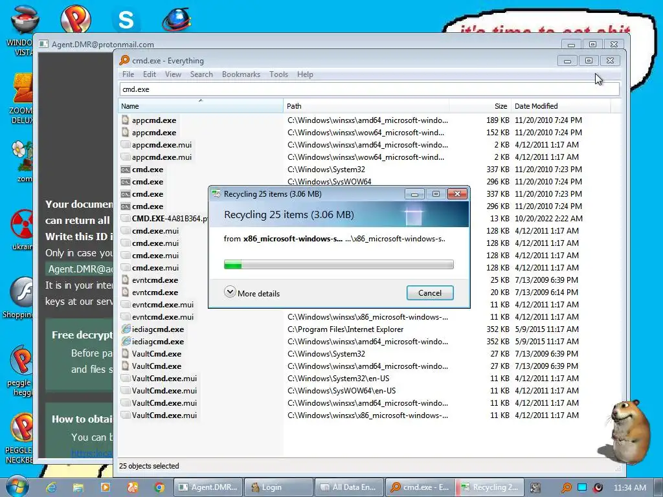
Task: Open the Search menu in Everything
Action: (201, 74)
